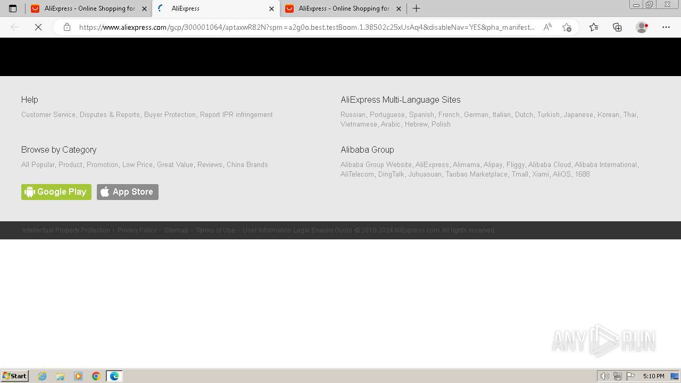Open Product category link
This screenshot has height=383, width=681.
click(70, 165)
